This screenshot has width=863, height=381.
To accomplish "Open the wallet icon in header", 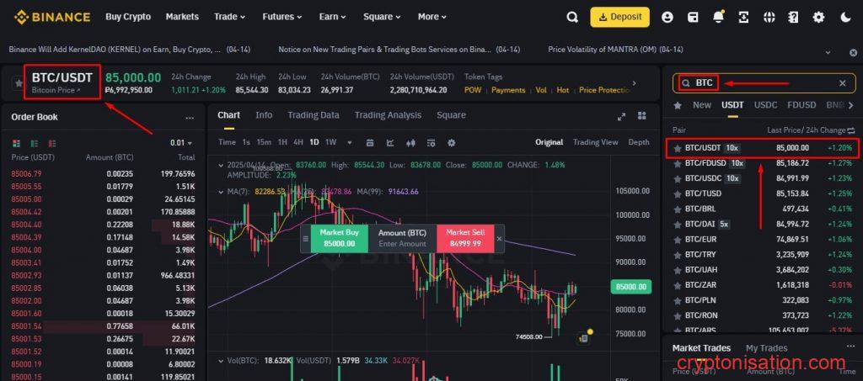I will pyautogui.click(x=693, y=17).
